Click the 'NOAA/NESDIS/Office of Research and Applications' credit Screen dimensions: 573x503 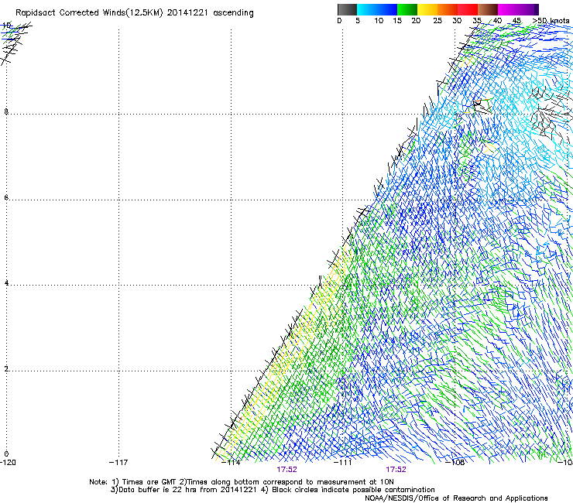coord(456,498)
